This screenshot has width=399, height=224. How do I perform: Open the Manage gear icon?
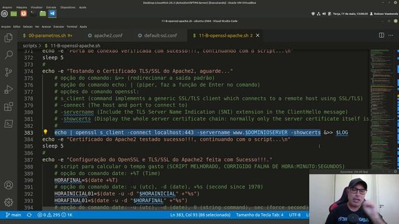click(x=8, y=202)
